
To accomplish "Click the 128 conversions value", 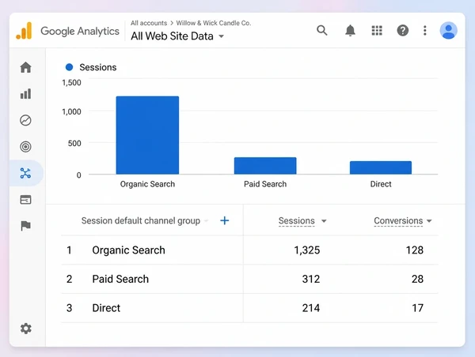I will tap(414, 250).
